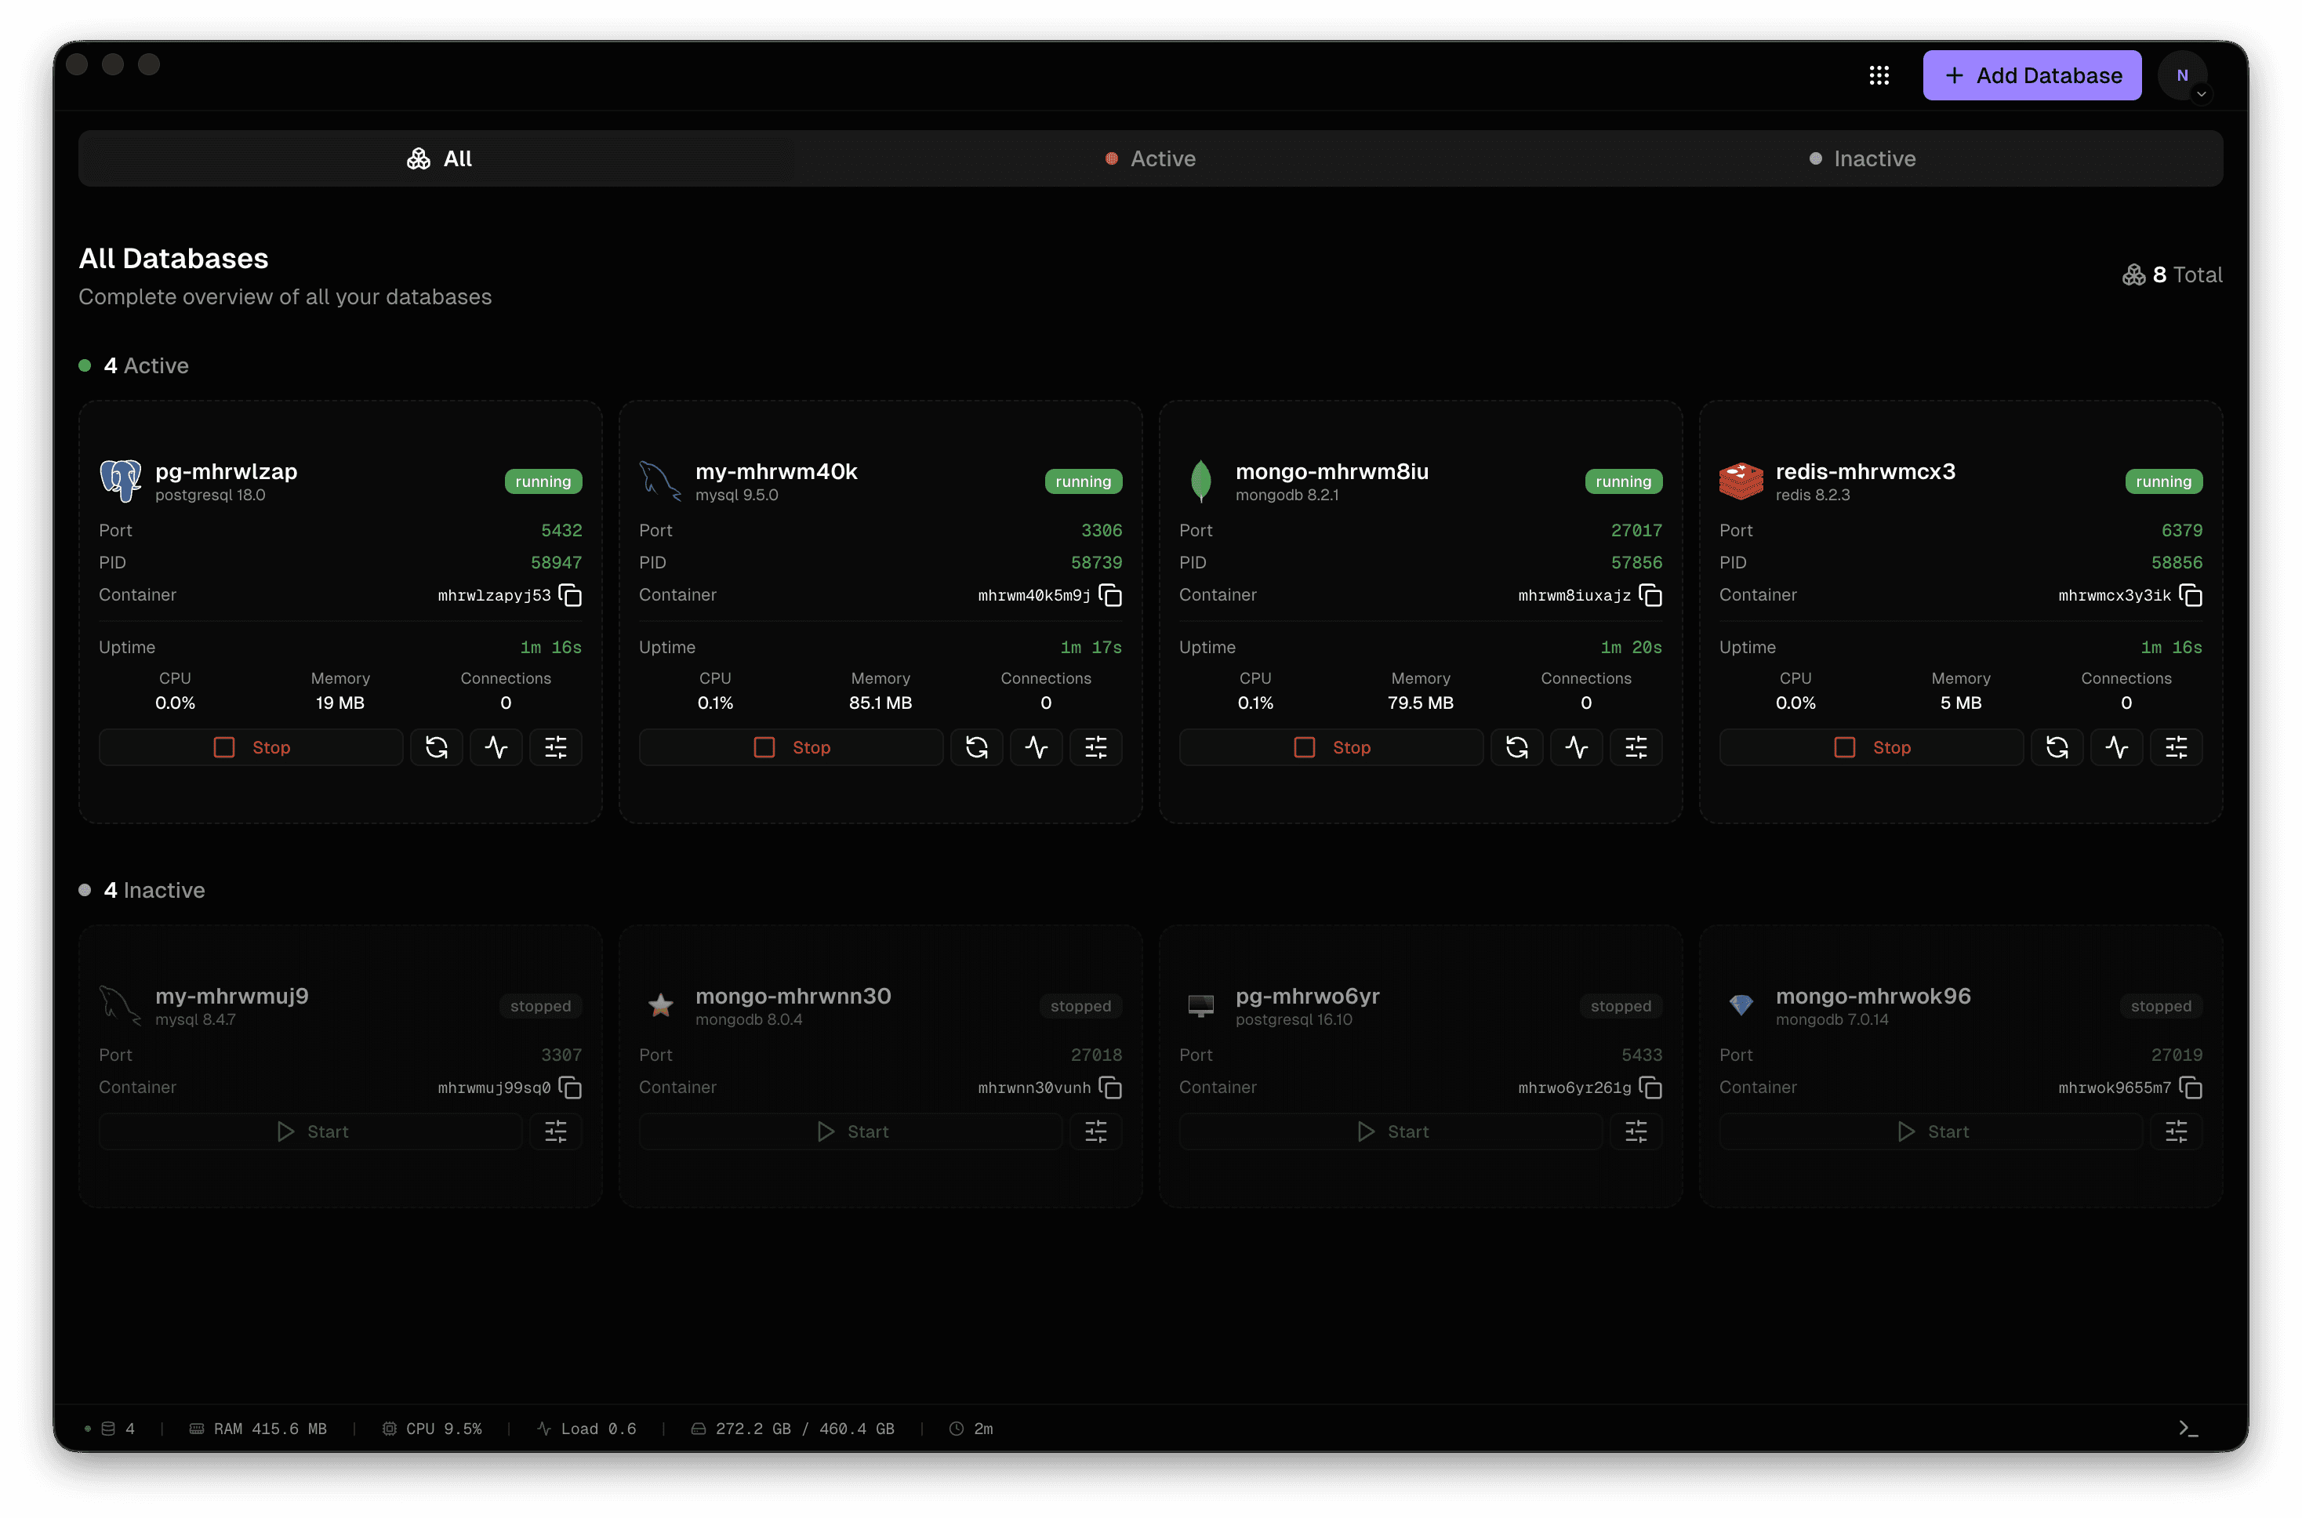Open activity metrics for mongo-mhrwm8iu
This screenshot has height=1518, width=2302.
pyautogui.click(x=1577, y=746)
